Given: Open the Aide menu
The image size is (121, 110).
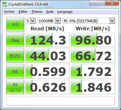Looking at the screenshot, I should click(50, 12).
